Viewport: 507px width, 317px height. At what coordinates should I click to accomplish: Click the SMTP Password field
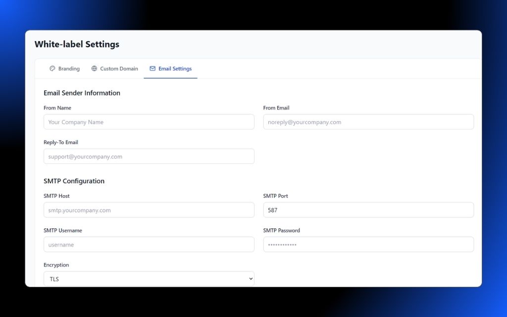[x=368, y=244]
